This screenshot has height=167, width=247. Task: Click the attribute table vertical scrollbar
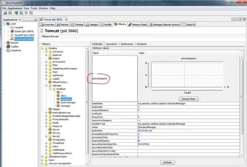tap(242, 107)
